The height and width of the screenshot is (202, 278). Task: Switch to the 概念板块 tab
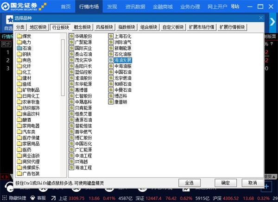83,27
